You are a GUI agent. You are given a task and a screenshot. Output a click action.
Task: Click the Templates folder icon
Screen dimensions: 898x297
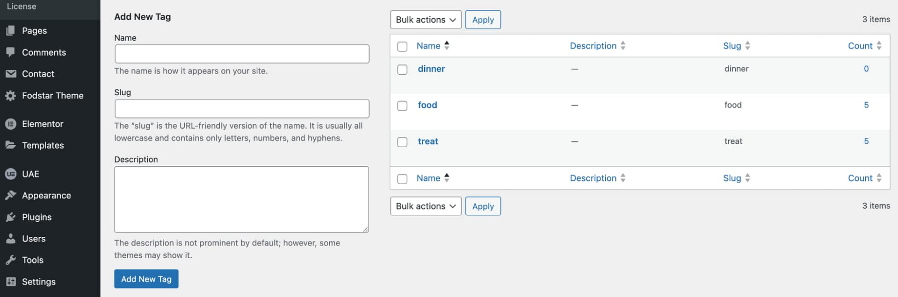11,145
